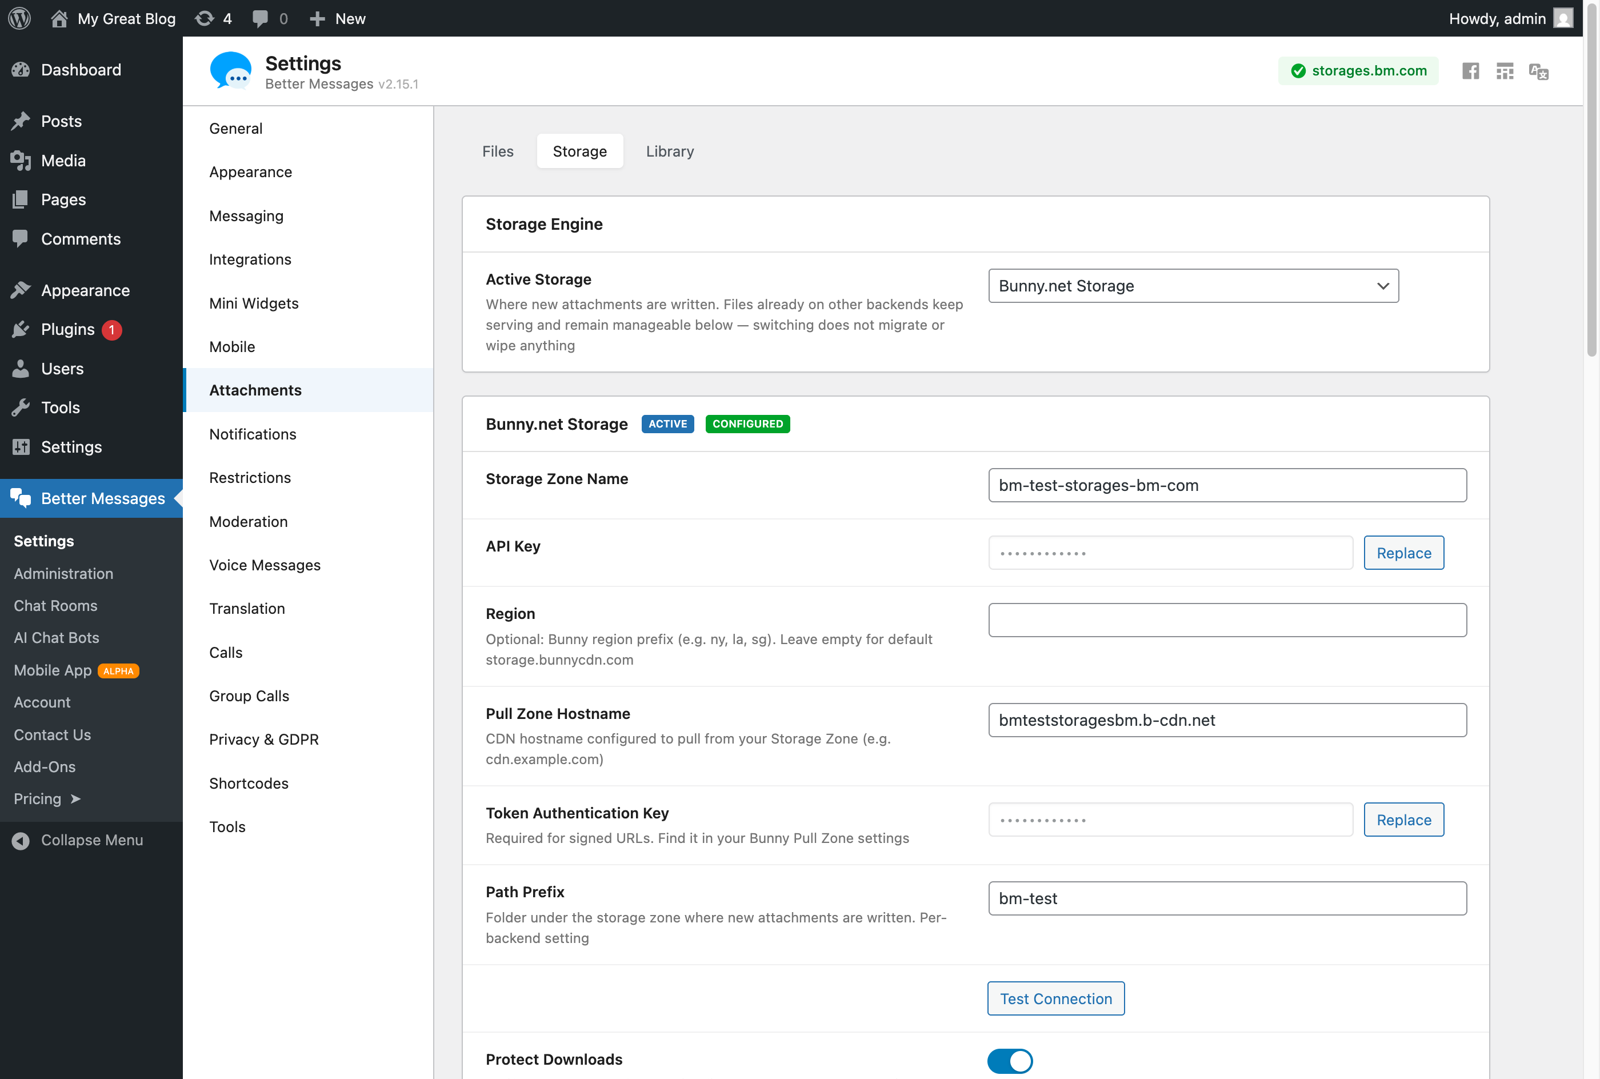Image resolution: width=1600 pixels, height=1079 pixels.
Task: Click the Pages icon in sidebar
Action: coord(21,199)
